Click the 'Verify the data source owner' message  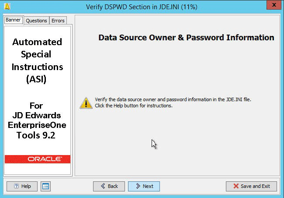tap(173, 99)
